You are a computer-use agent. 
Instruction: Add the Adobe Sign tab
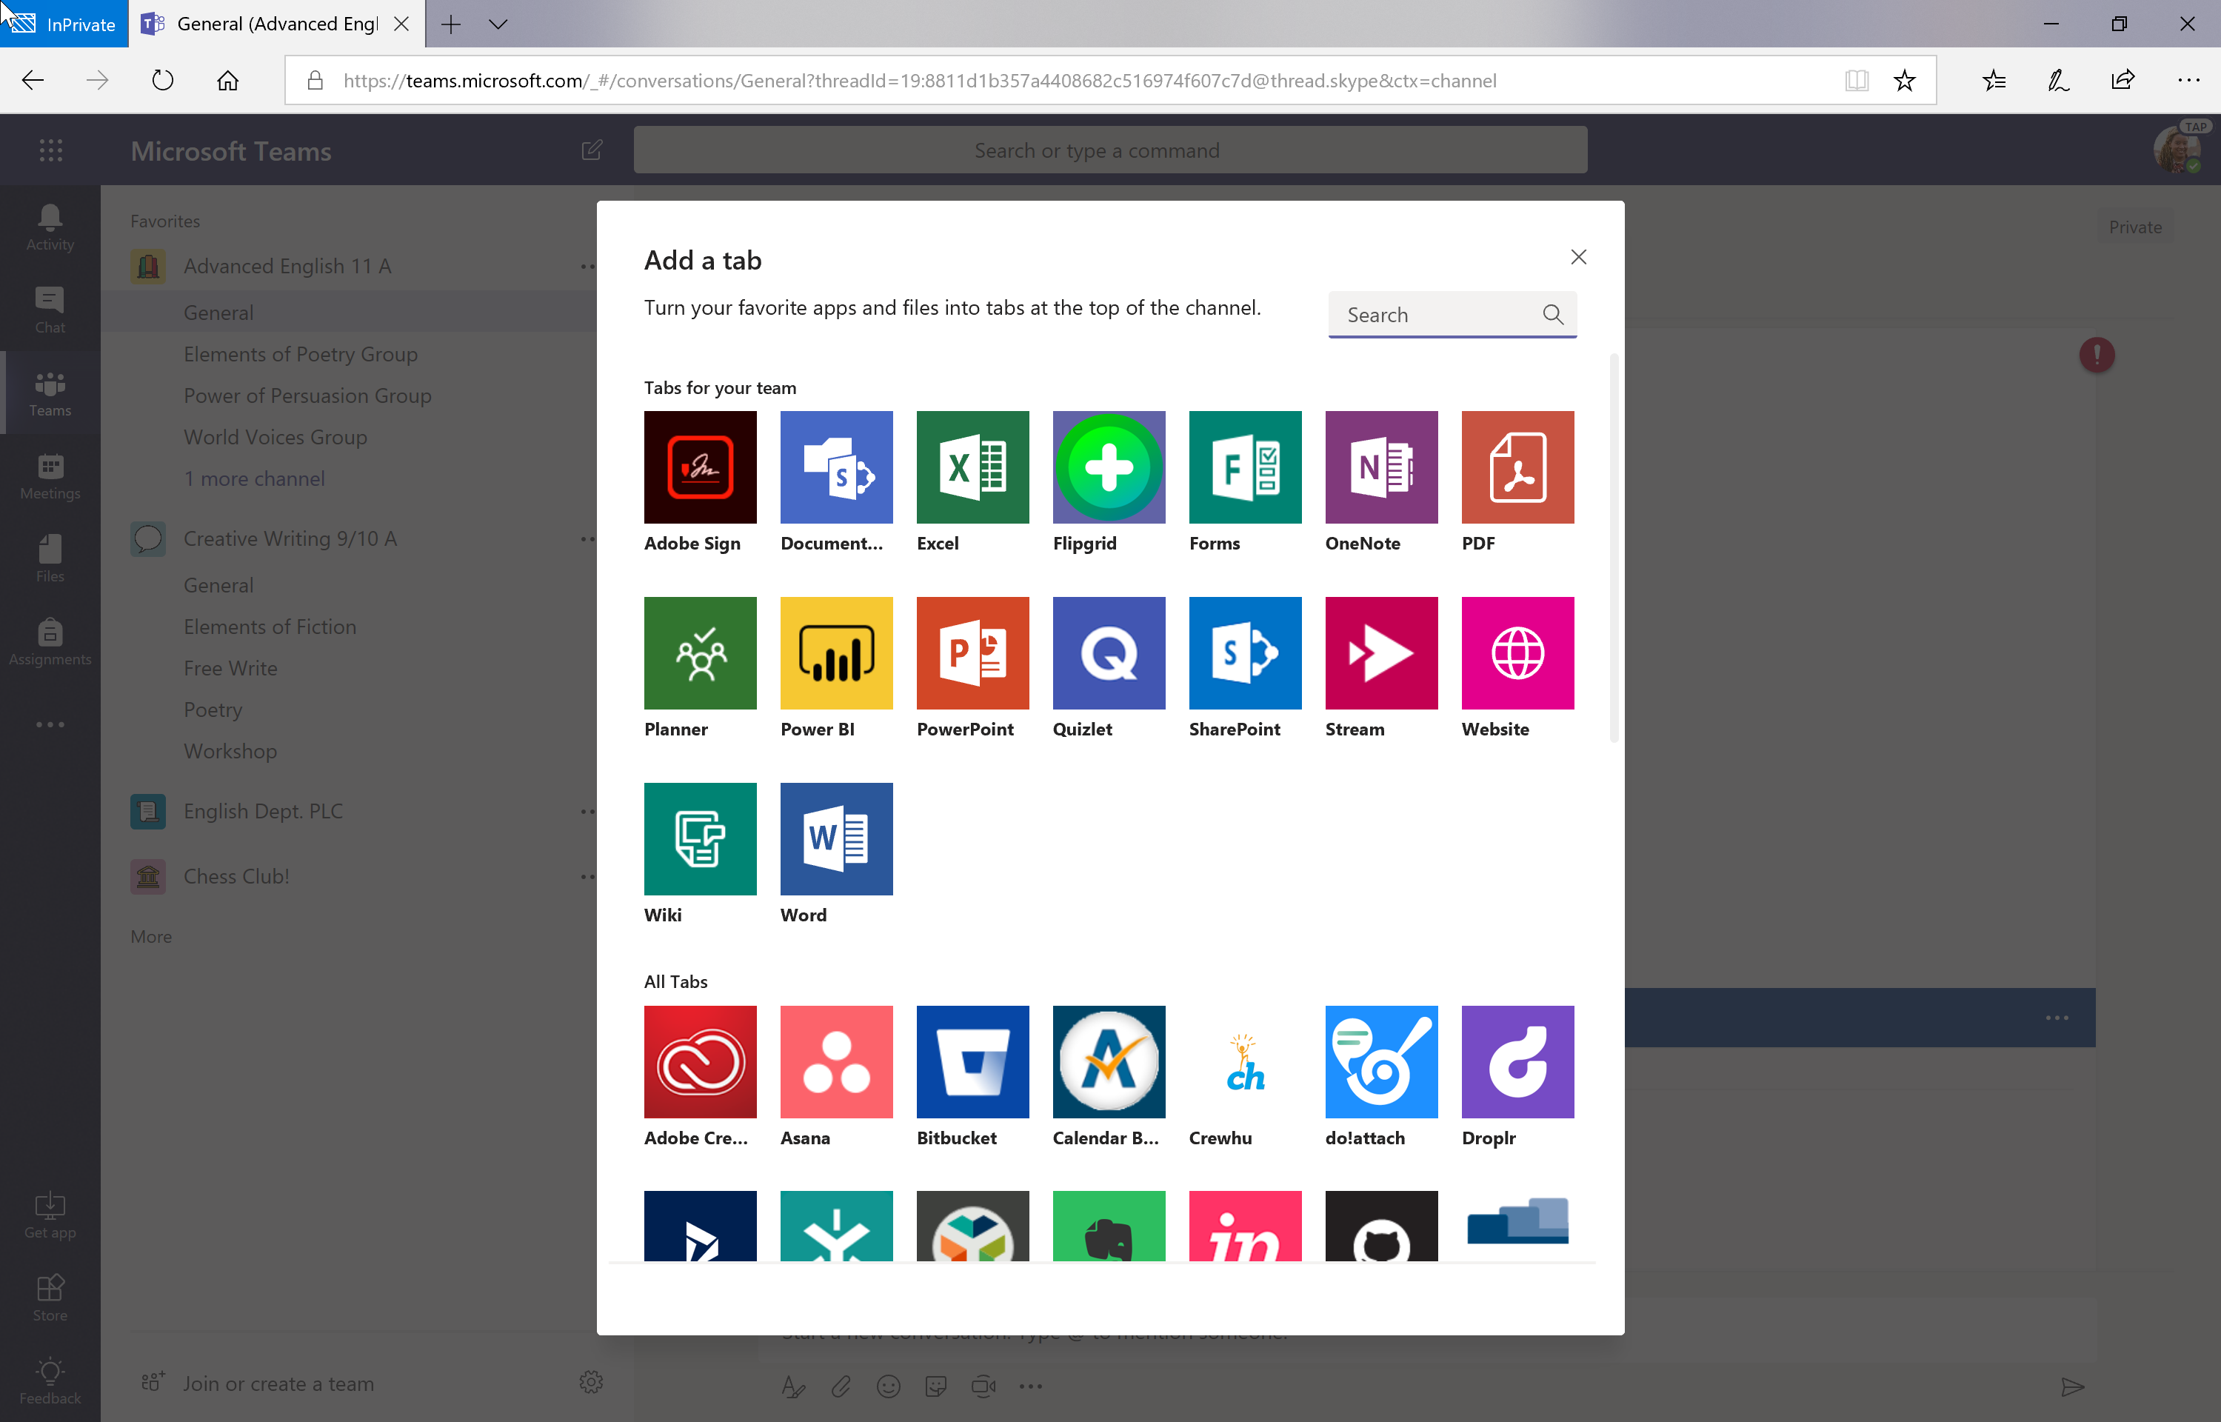700,467
